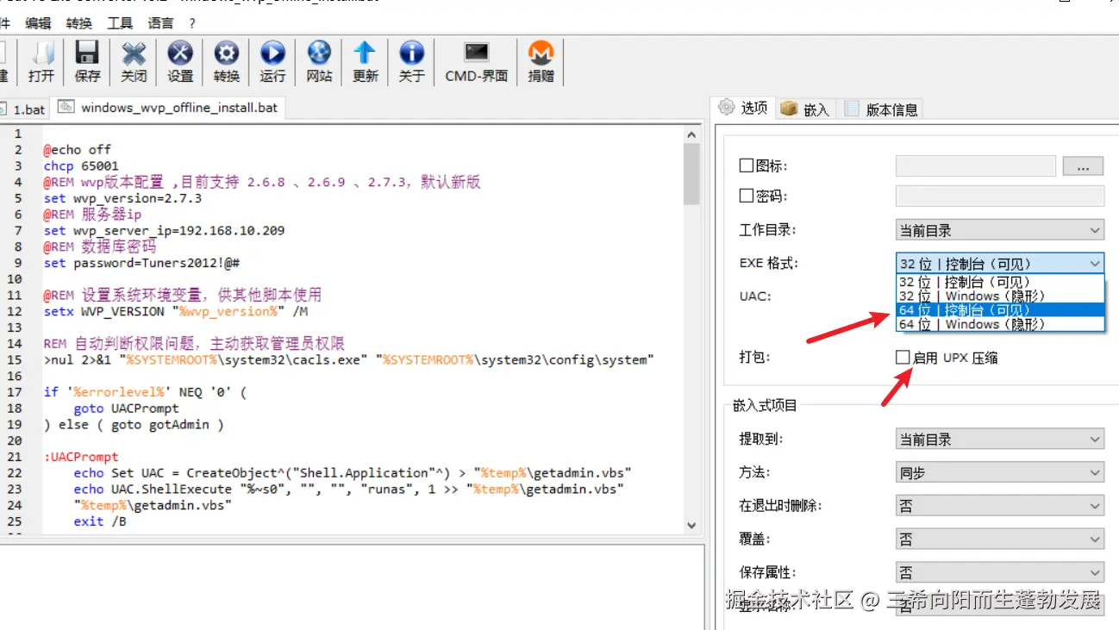Click the ... browse button for icon
This screenshot has height=630, width=1119.
click(x=1084, y=165)
